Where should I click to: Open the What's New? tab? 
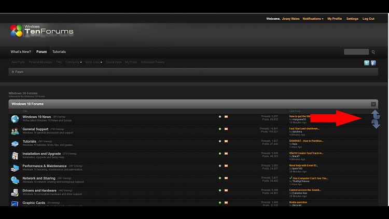(21, 52)
